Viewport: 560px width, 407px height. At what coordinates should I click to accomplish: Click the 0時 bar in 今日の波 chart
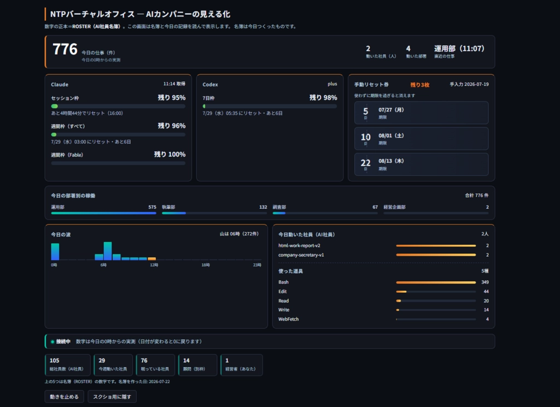[55, 252]
